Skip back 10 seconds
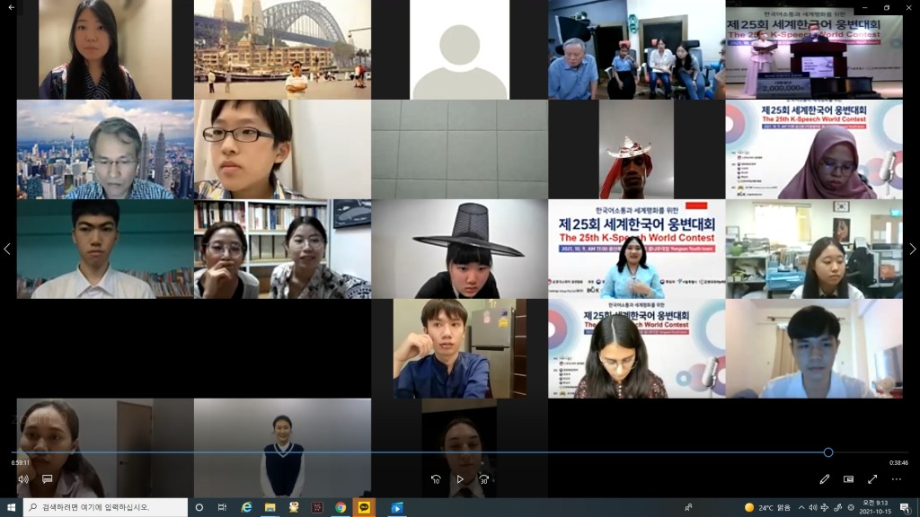 coord(436,479)
